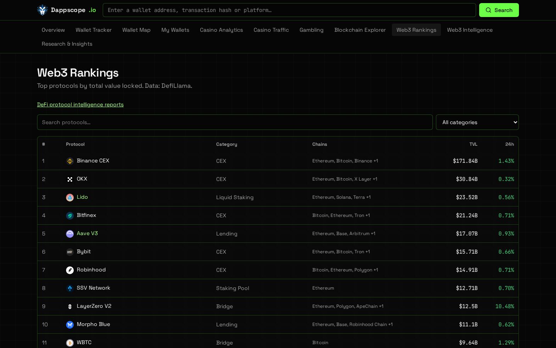Click Binance CEX protocol name
Image resolution: width=556 pixels, height=348 pixels.
93,160
